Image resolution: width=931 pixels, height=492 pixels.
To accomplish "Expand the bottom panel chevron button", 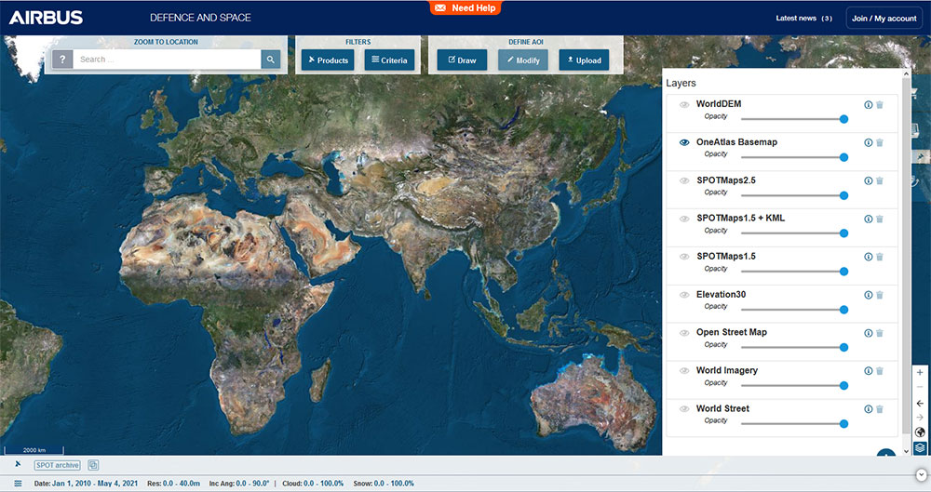I will coord(921,474).
